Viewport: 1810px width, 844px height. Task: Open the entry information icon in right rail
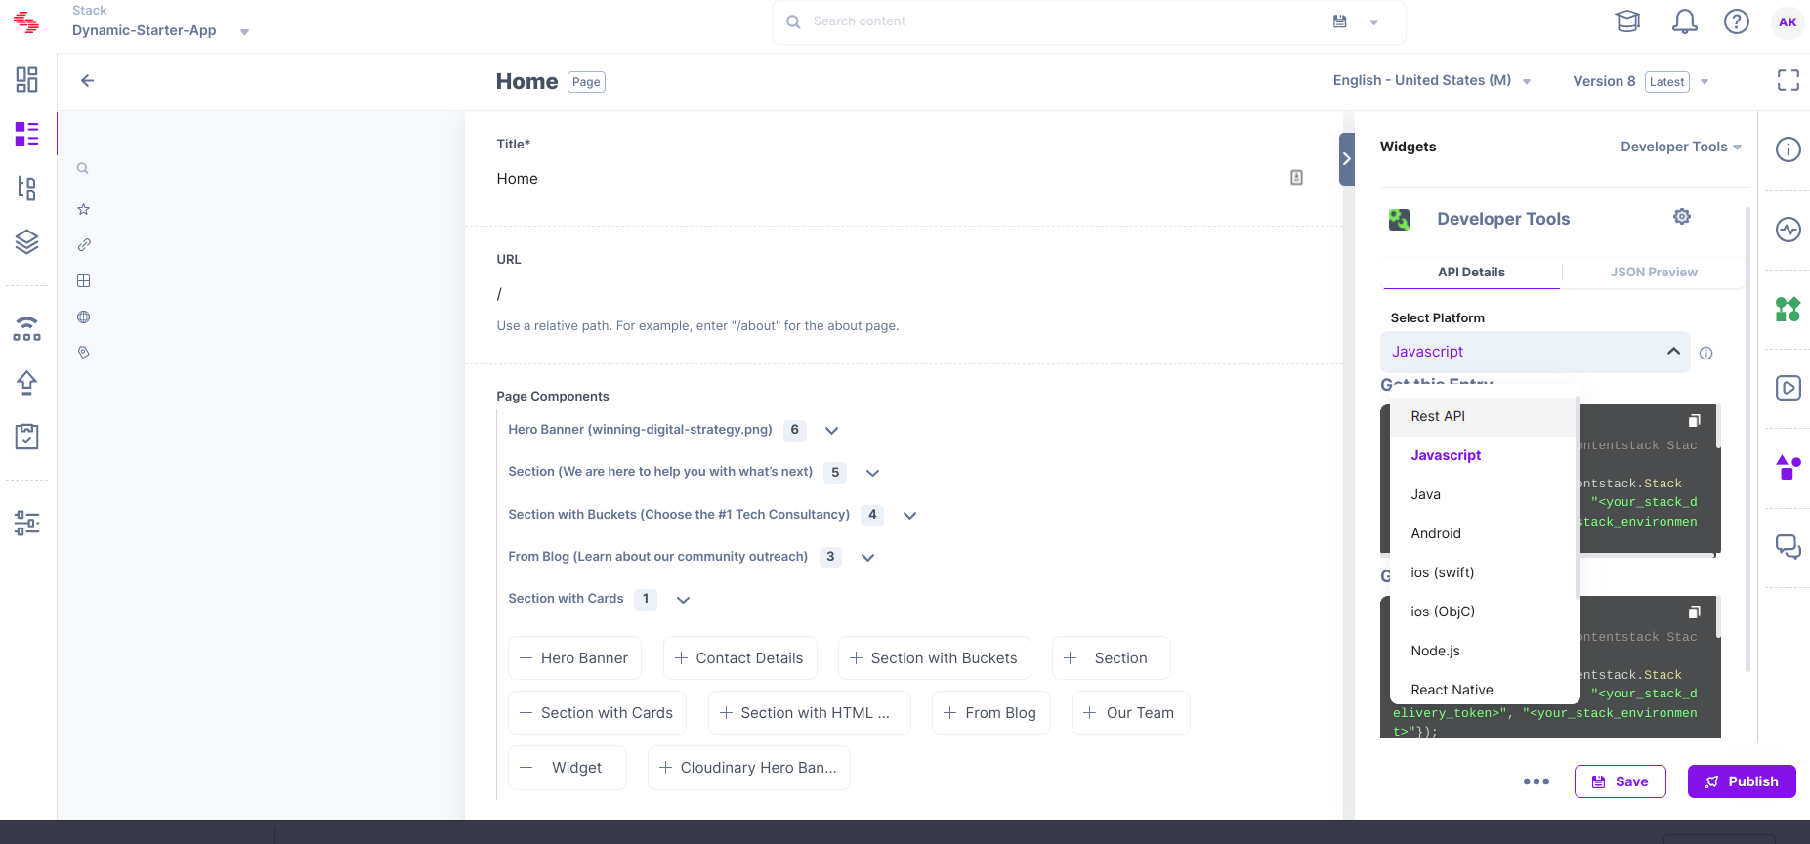[x=1789, y=149]
